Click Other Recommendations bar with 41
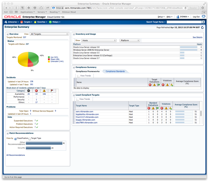Screen dimensions: 209x182 click(x=44, y=143)
